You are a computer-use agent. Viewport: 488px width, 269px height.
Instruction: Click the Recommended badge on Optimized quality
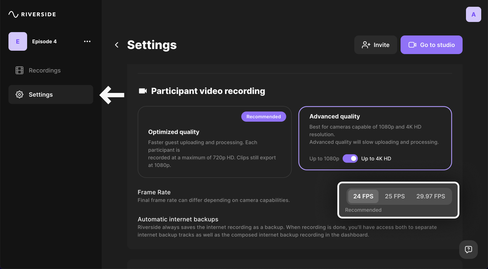(x=264, y=117)
